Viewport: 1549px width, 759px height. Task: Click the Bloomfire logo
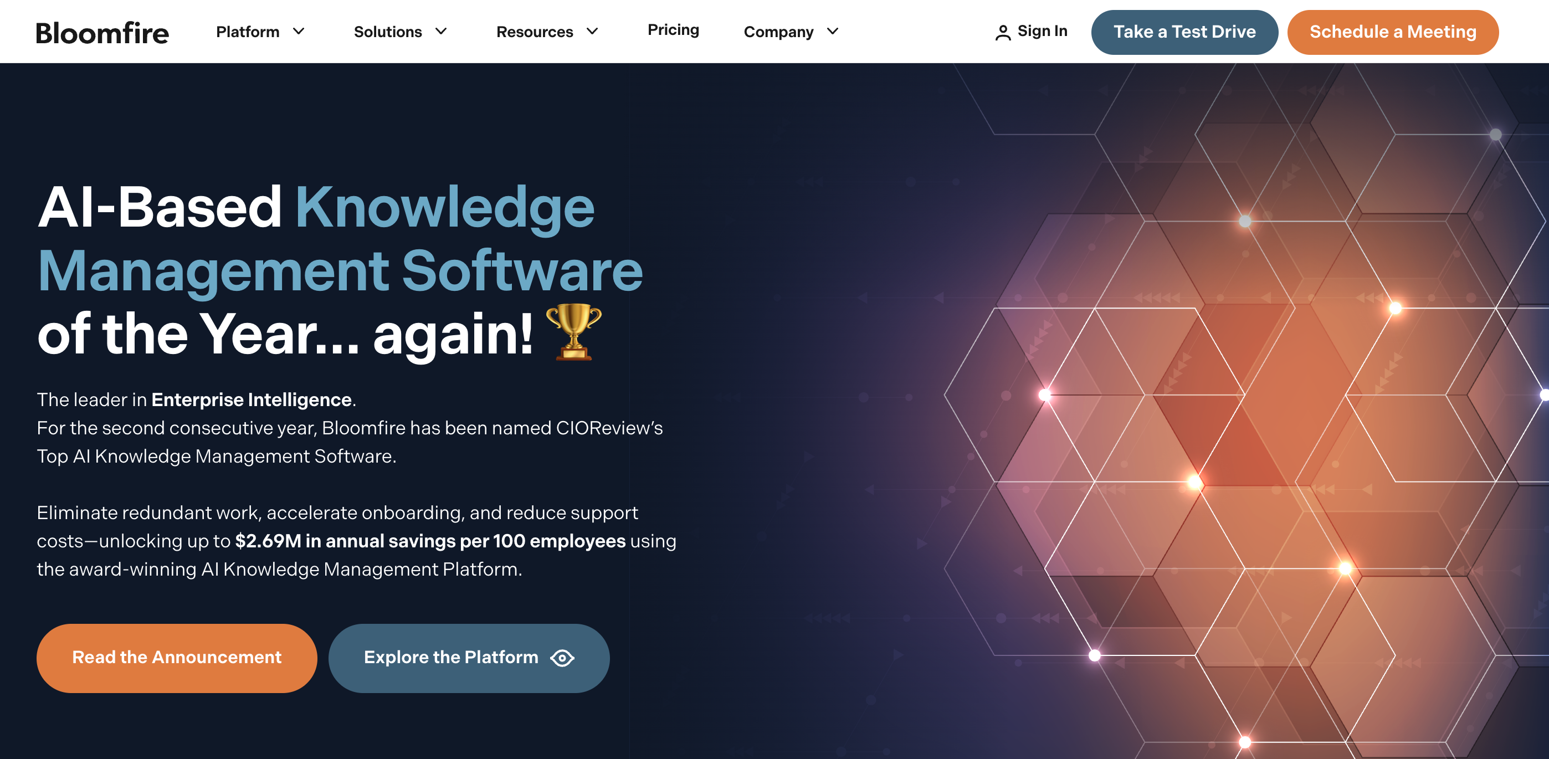point(102,33)
